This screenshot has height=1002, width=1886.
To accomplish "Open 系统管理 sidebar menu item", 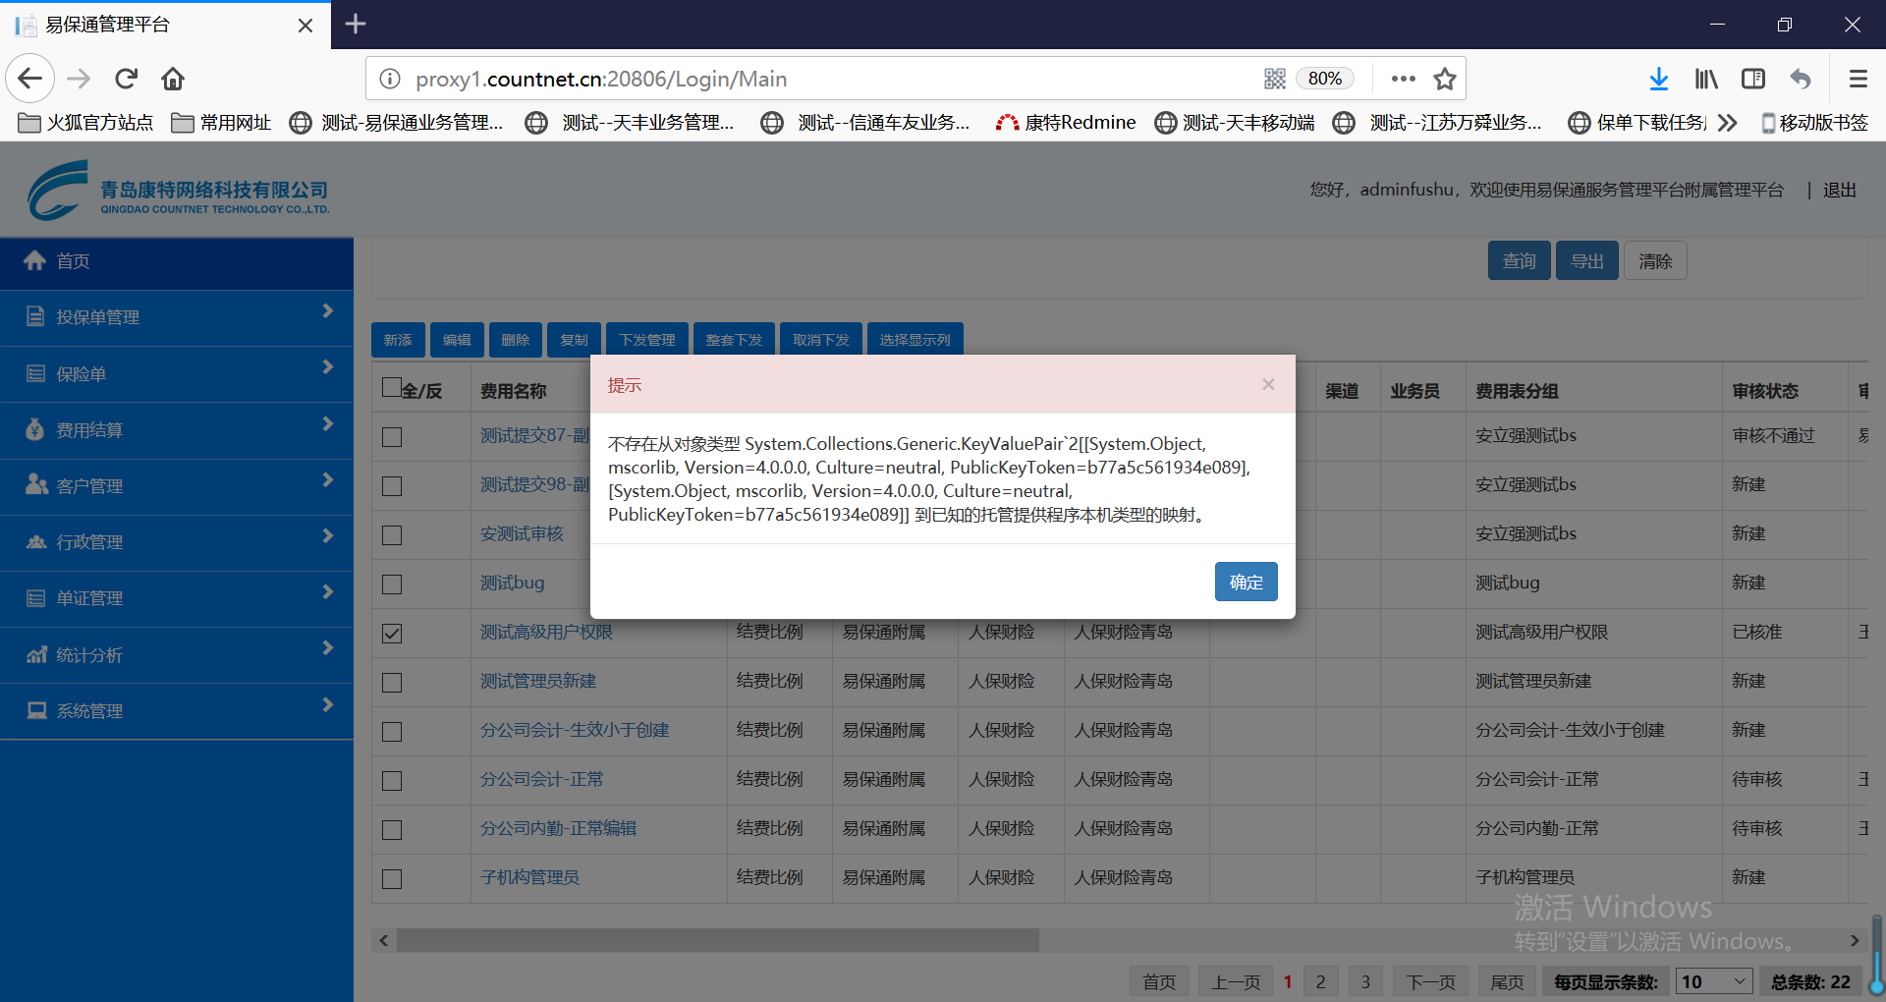I will point(177,711).
